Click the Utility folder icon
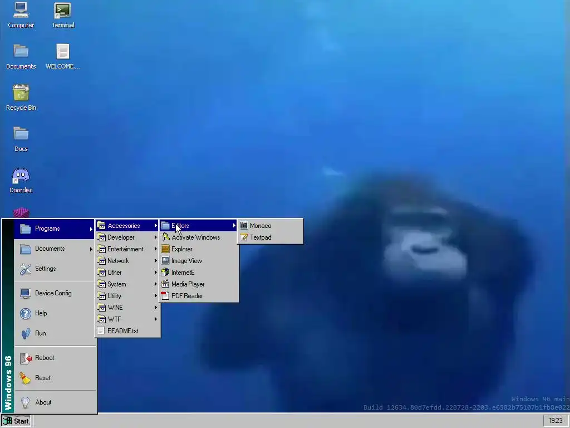The height and width of the screenshot is (428, 570). click(x=101, y=295)
